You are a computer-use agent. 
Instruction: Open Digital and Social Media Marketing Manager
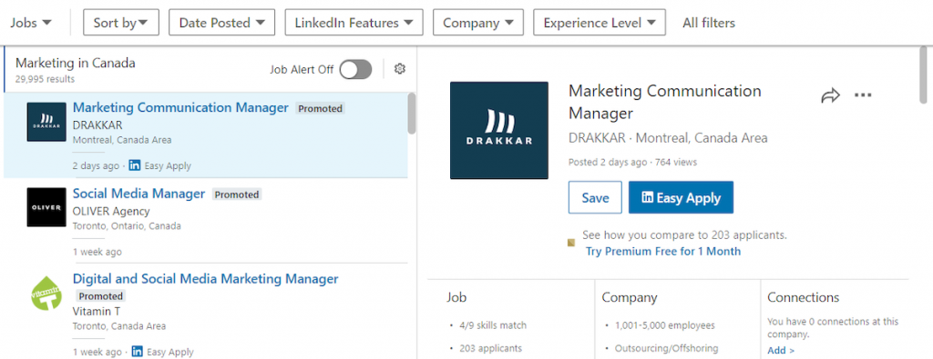click(205, 279)
